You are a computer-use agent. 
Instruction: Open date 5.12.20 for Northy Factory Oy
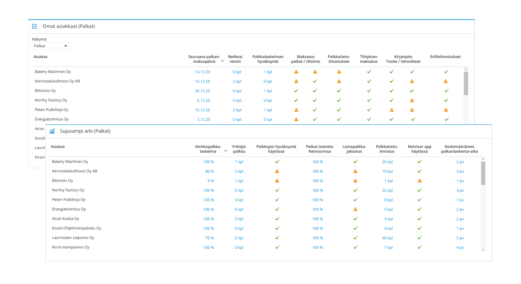point(203,100)
